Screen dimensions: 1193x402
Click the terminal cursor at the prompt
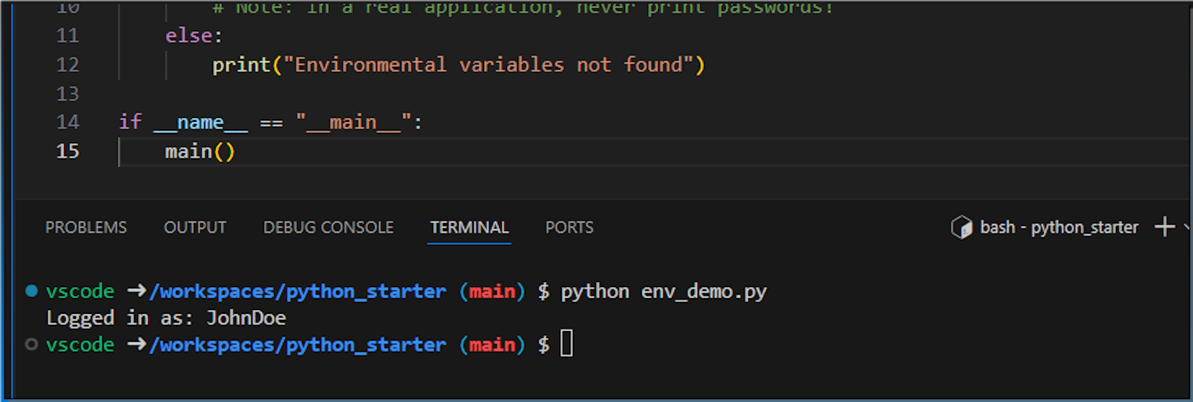[x=567, y=344]
